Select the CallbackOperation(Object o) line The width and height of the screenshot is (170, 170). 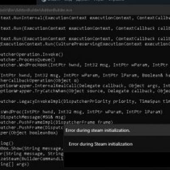(39, 81)
